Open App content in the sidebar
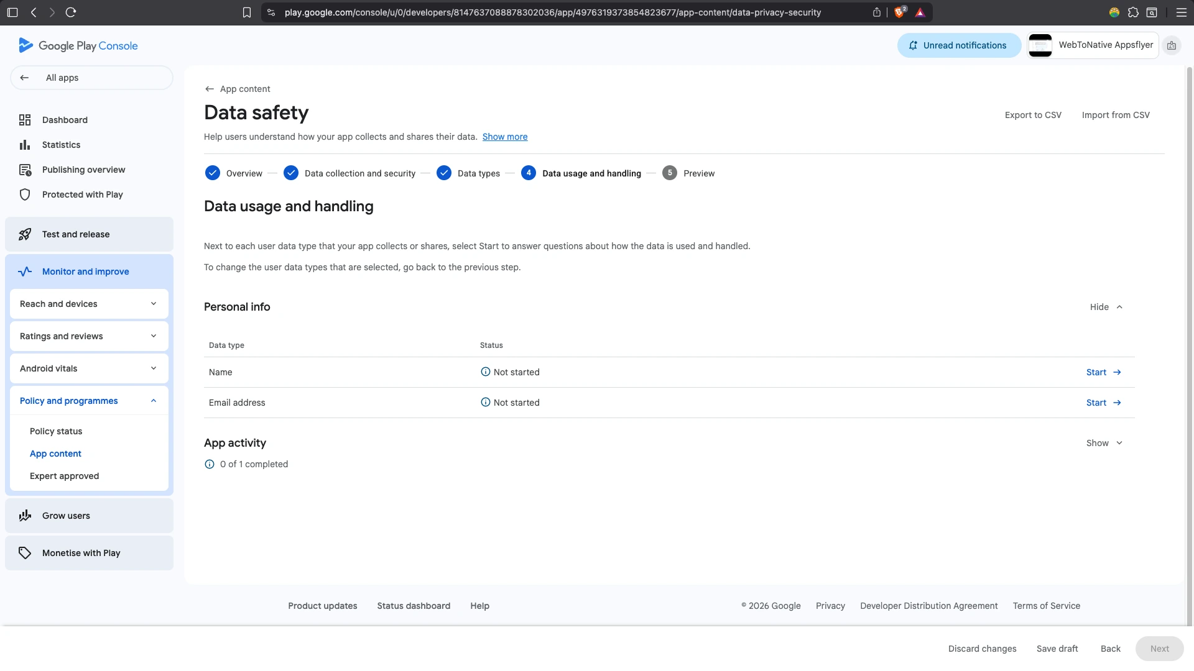This screenshot has width=1194, height=671. click(55, 454)
